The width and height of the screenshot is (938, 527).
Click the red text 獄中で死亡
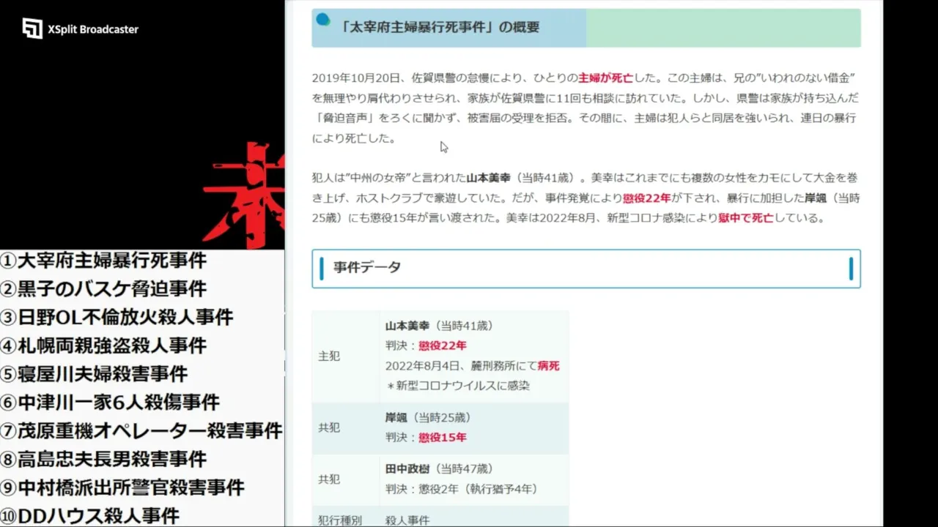click(x=745, y=218)
